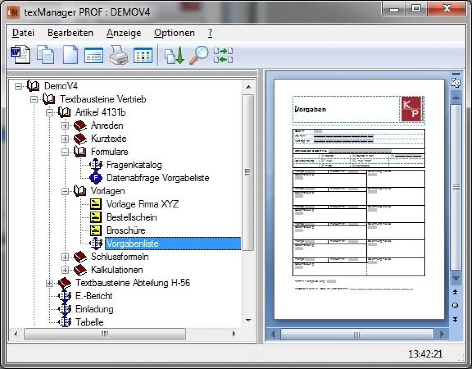Click the copy documents toolbar icon

(x=45, y=55)
